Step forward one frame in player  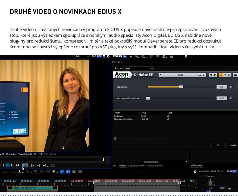click(12, 165)
